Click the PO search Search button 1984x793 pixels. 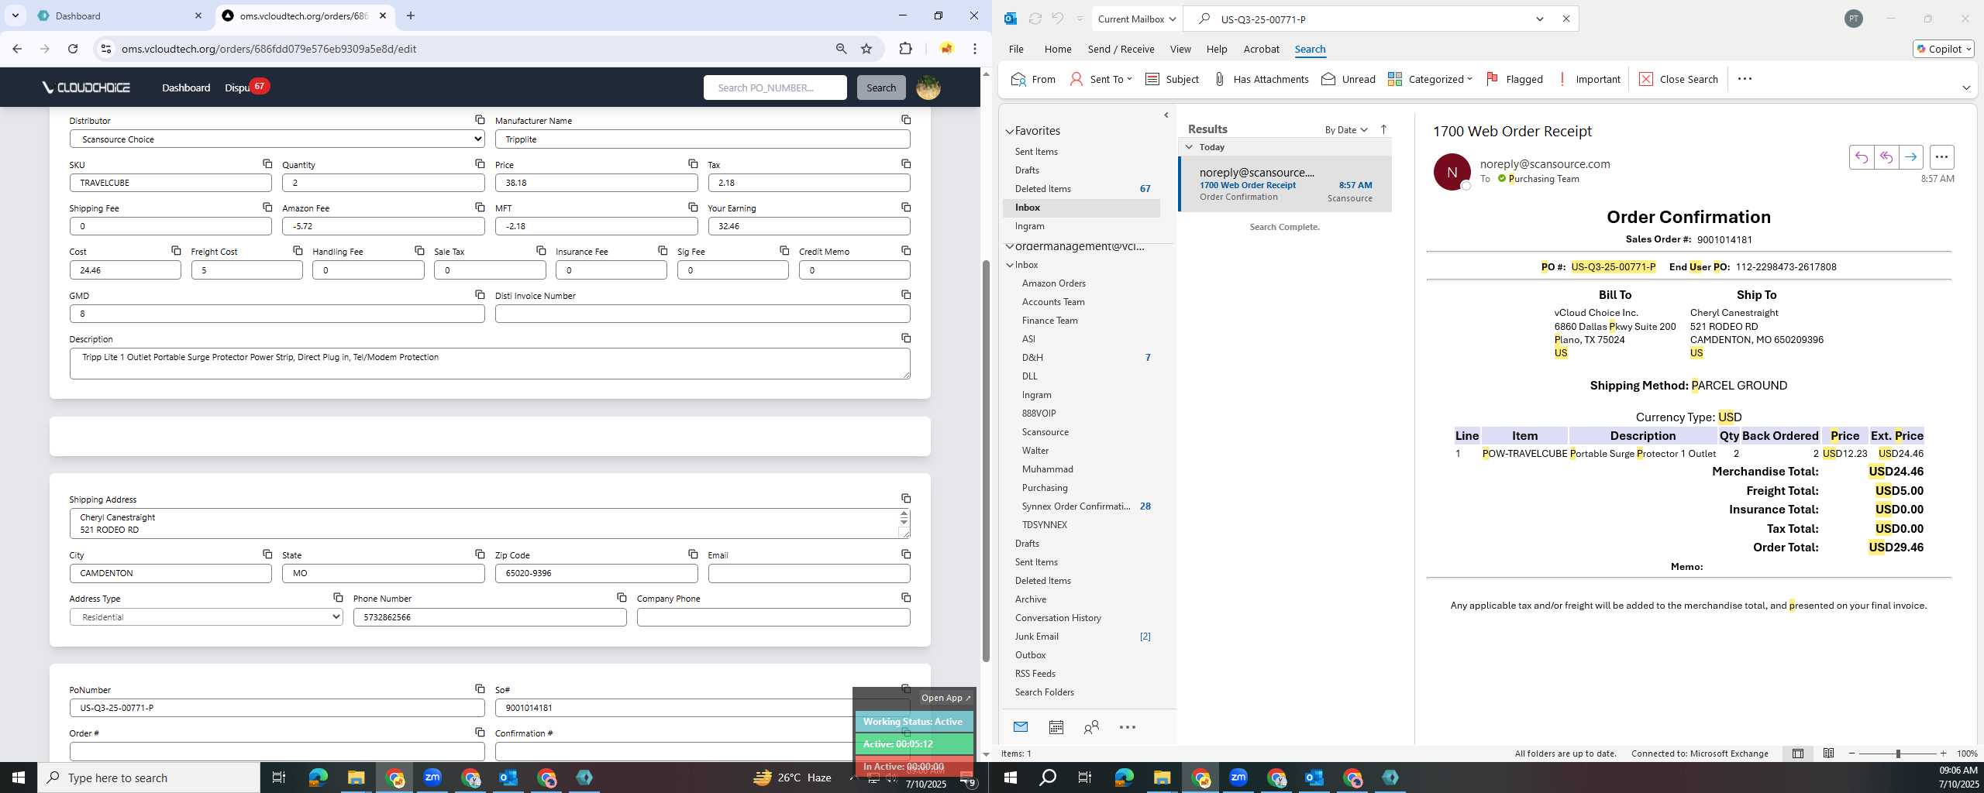(x=880, y=88)
